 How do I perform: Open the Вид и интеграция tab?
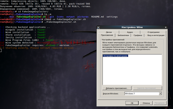pos(156,35)
